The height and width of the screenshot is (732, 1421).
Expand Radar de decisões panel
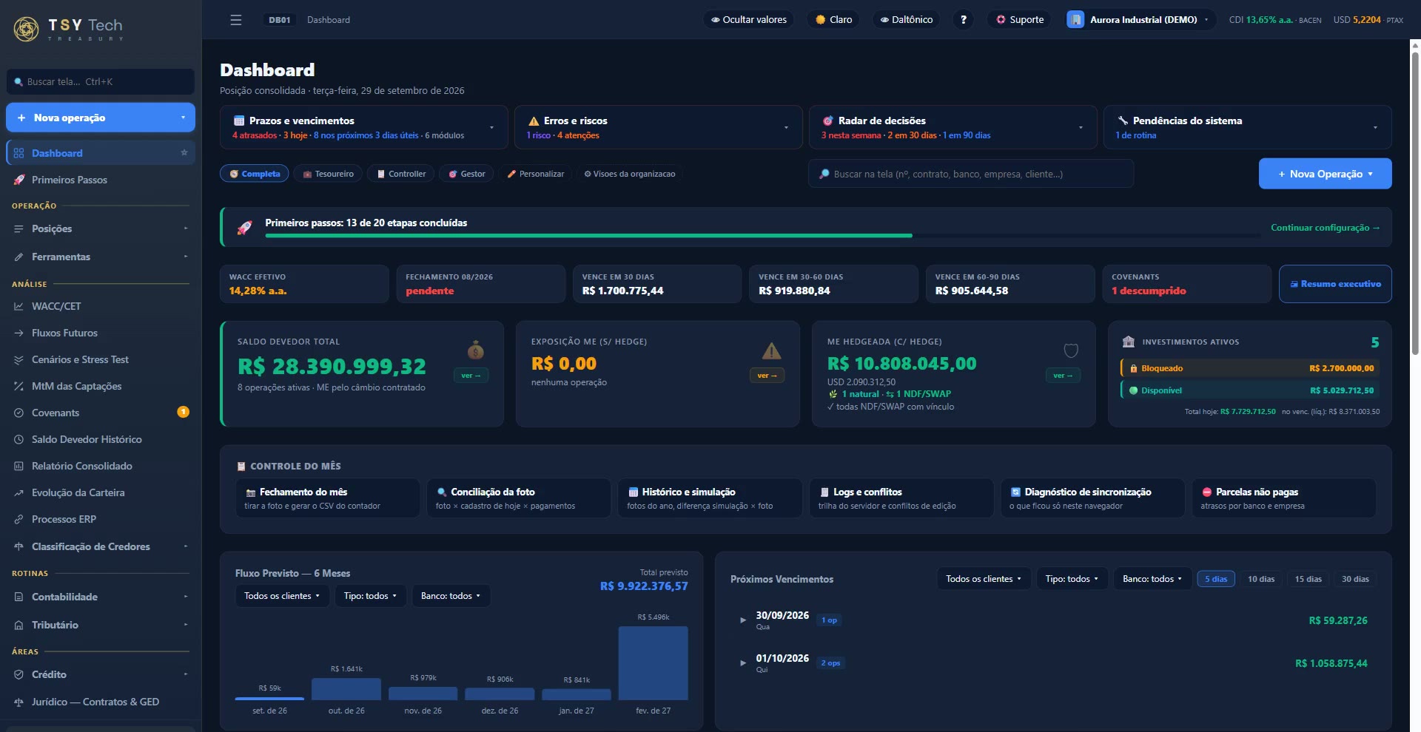point(953,127)
